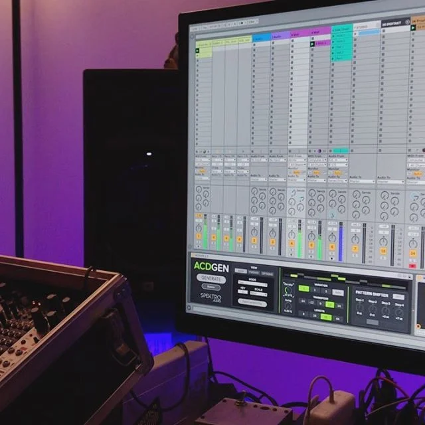The height and width of the screenshot is (425, 425).
Task: Solo the 7 STUDIO track
Action: (x=355, y=255)
